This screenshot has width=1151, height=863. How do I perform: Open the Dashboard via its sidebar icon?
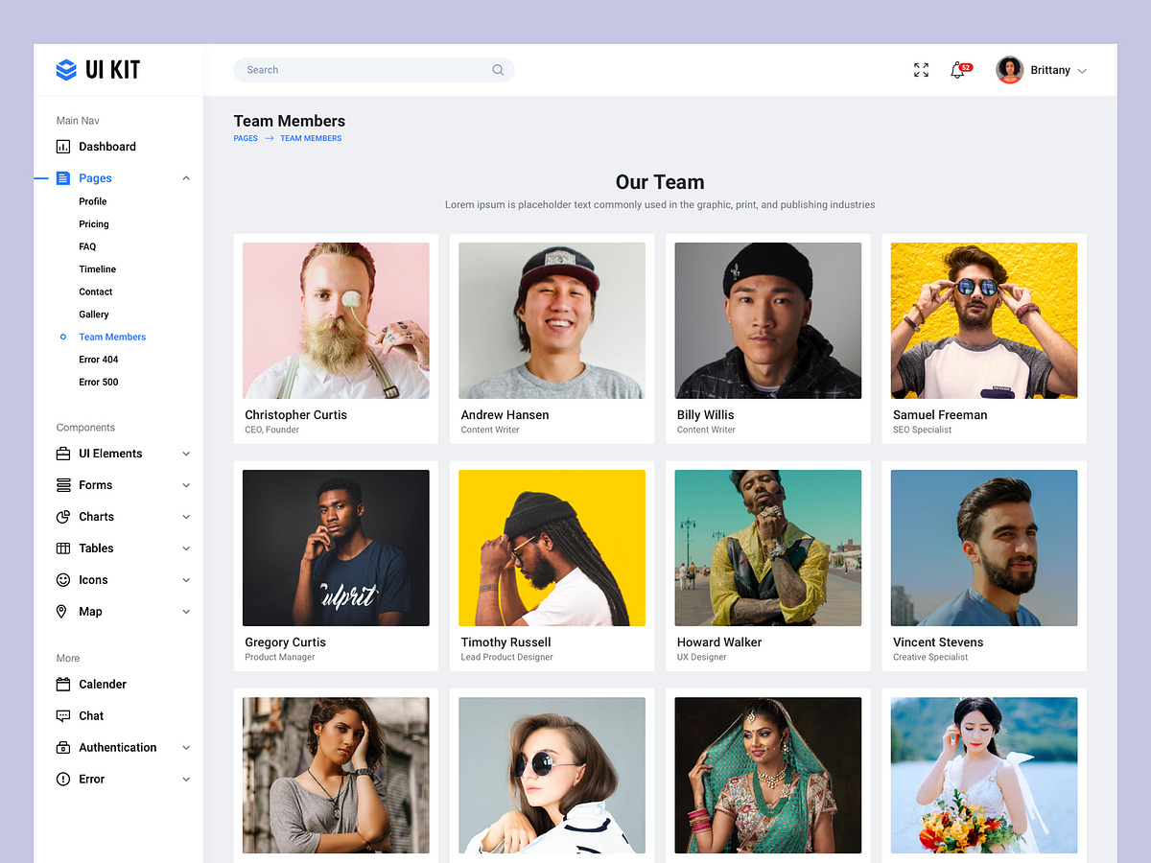(63, 146)
